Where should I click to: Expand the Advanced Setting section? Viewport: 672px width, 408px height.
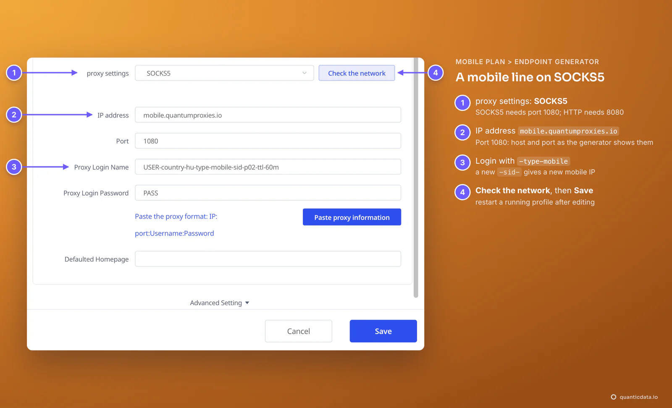tap(220, 303)
